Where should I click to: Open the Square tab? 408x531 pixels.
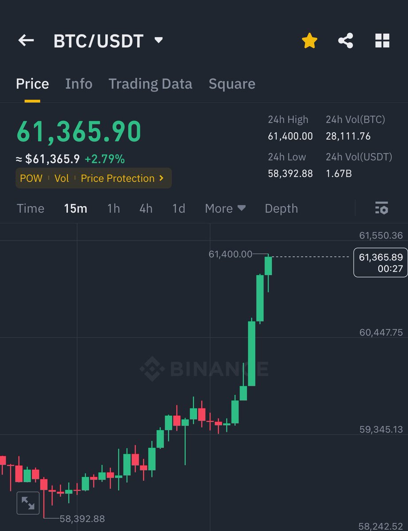pos(232,84)
